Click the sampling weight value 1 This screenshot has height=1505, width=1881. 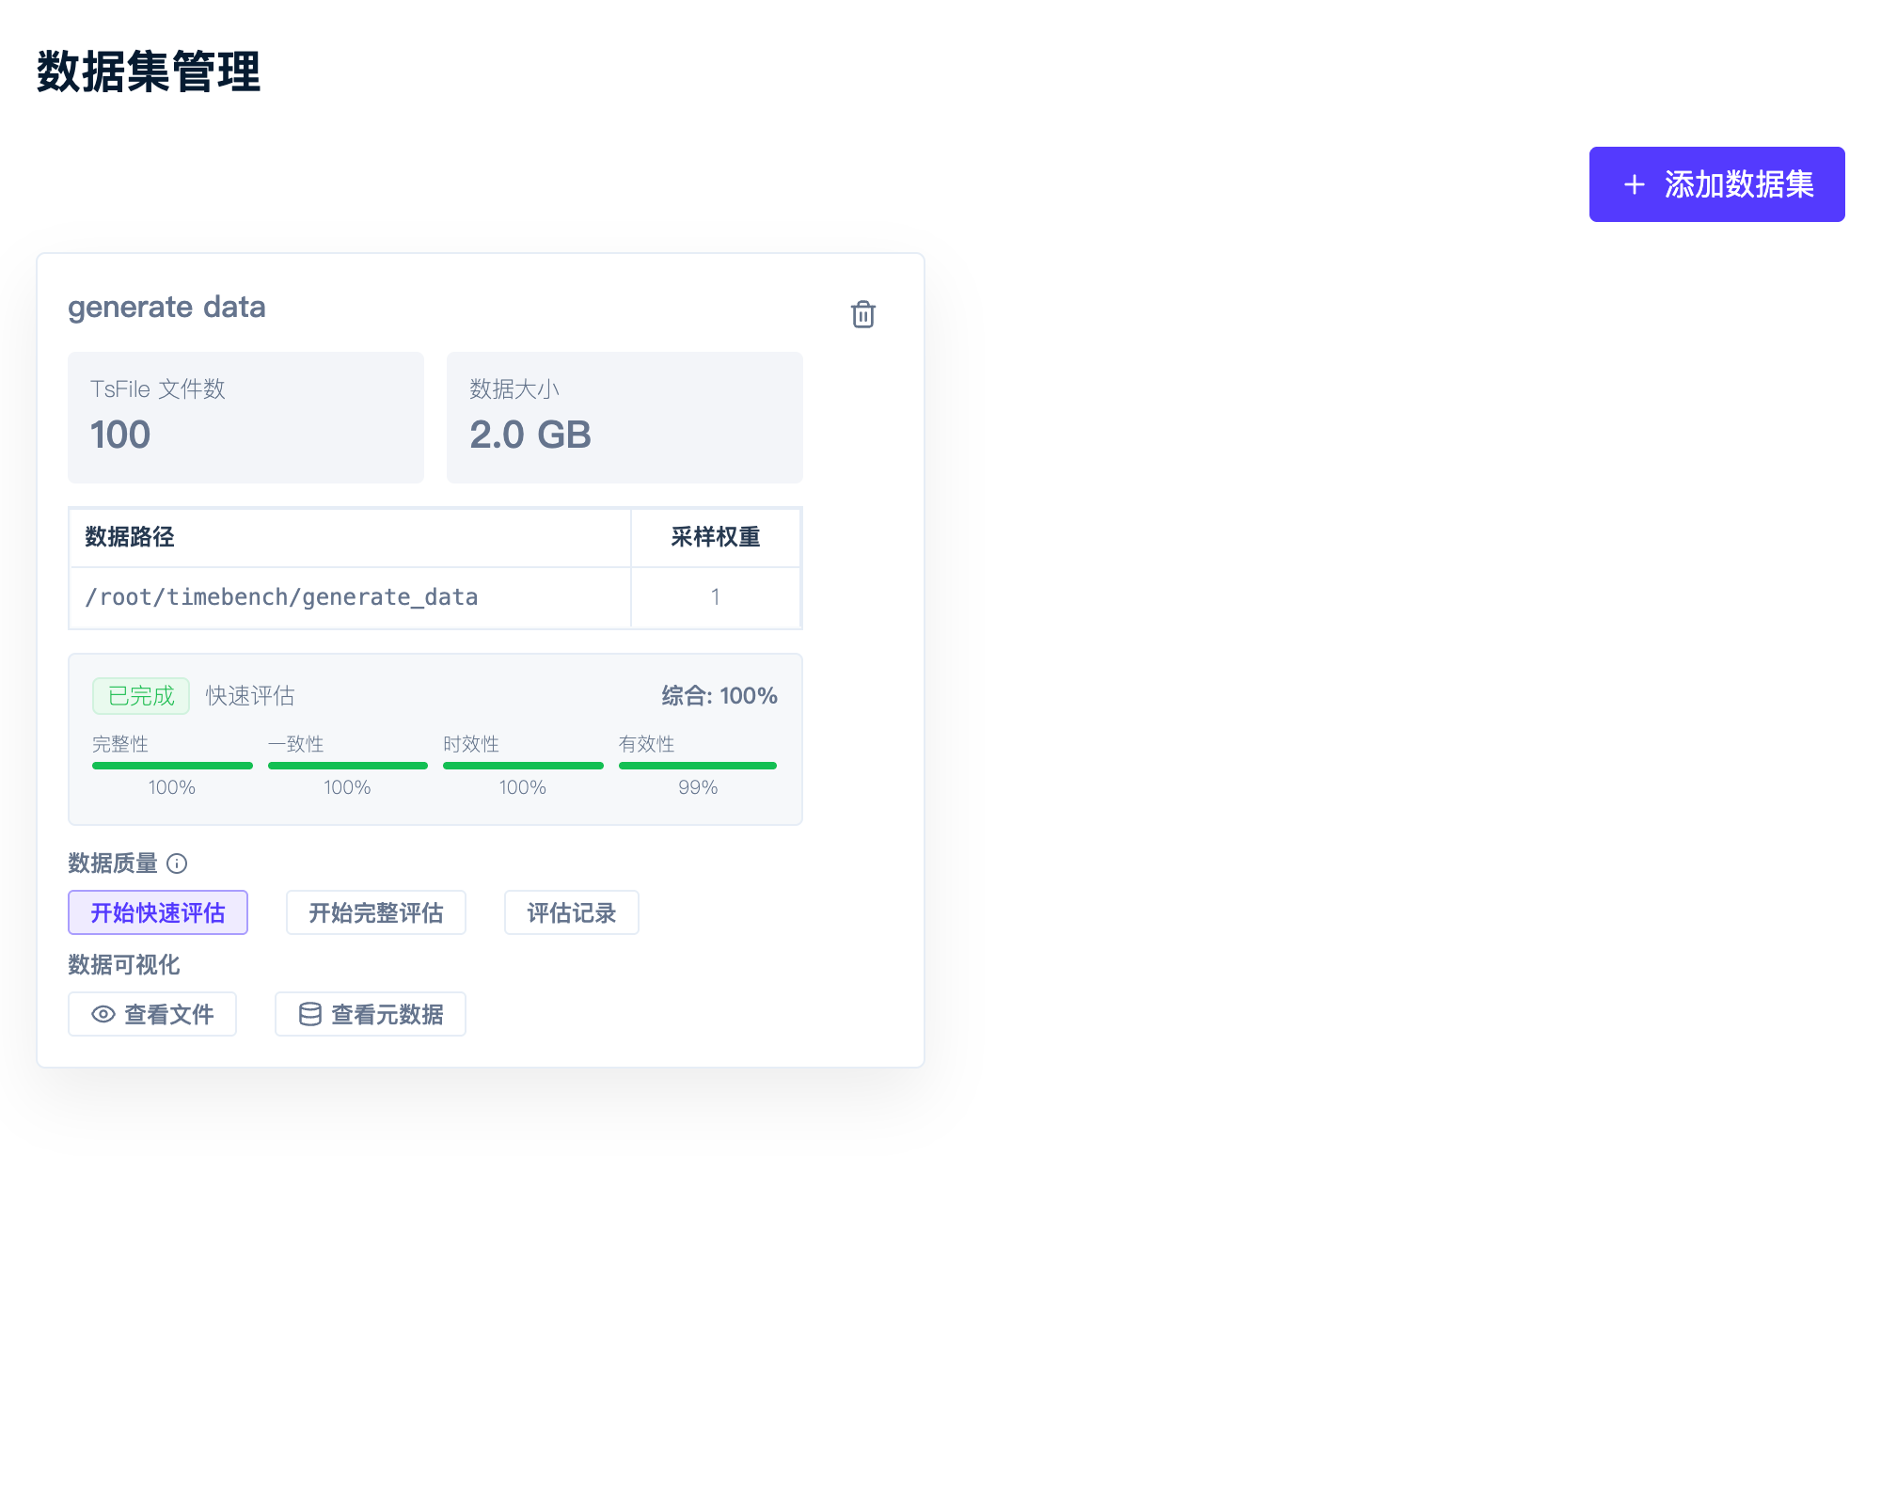715,597
